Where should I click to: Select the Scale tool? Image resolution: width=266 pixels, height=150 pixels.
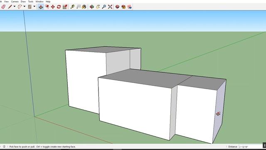(65, 7)
